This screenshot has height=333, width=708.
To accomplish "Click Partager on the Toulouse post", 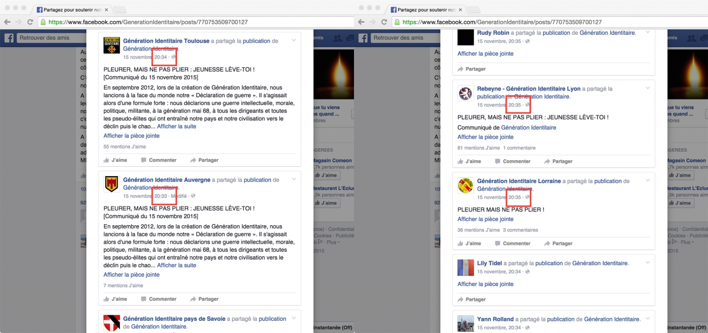I will 204,160.
